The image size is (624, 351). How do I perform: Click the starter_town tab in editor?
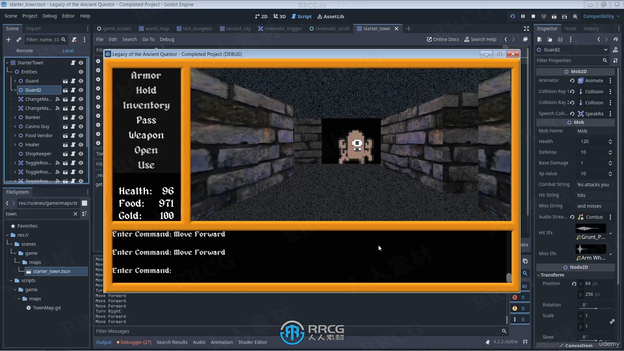pyautogui.click(x=376, y=28)
